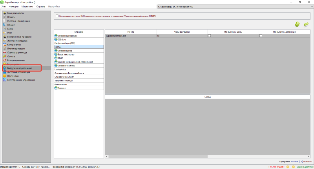
Task: Click the green minus remove icon
Action: (306, 24)
